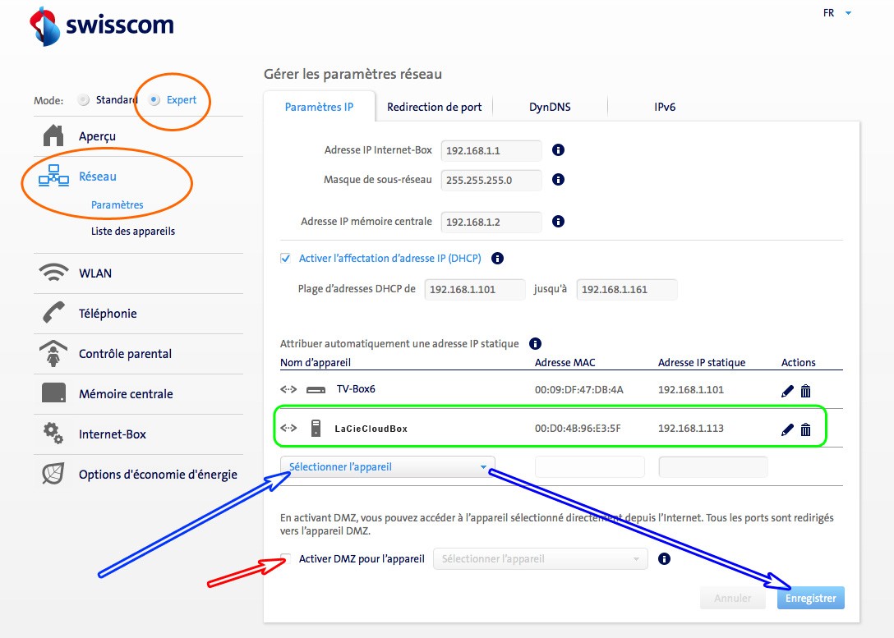This screenshot has width=894, height=638.
Task: Switch to the Redirection de port tab
Action: 434,107
